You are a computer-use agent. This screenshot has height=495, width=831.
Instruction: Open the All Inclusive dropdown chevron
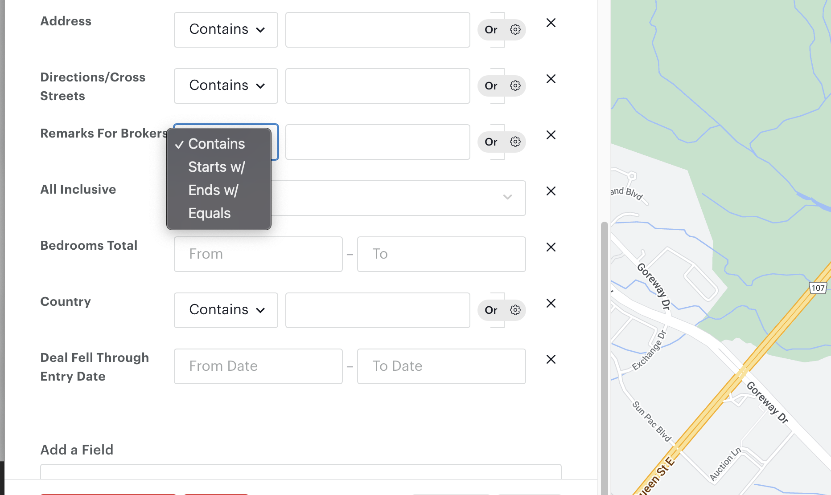click(507, 197)
